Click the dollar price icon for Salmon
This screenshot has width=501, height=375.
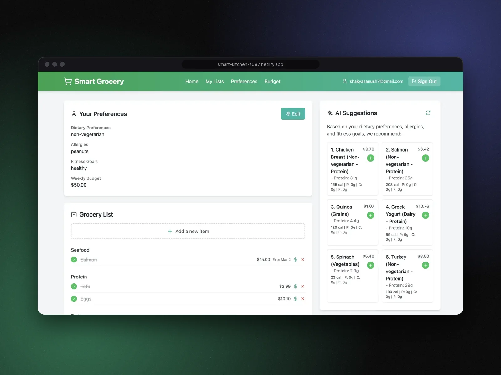(295, 260)
